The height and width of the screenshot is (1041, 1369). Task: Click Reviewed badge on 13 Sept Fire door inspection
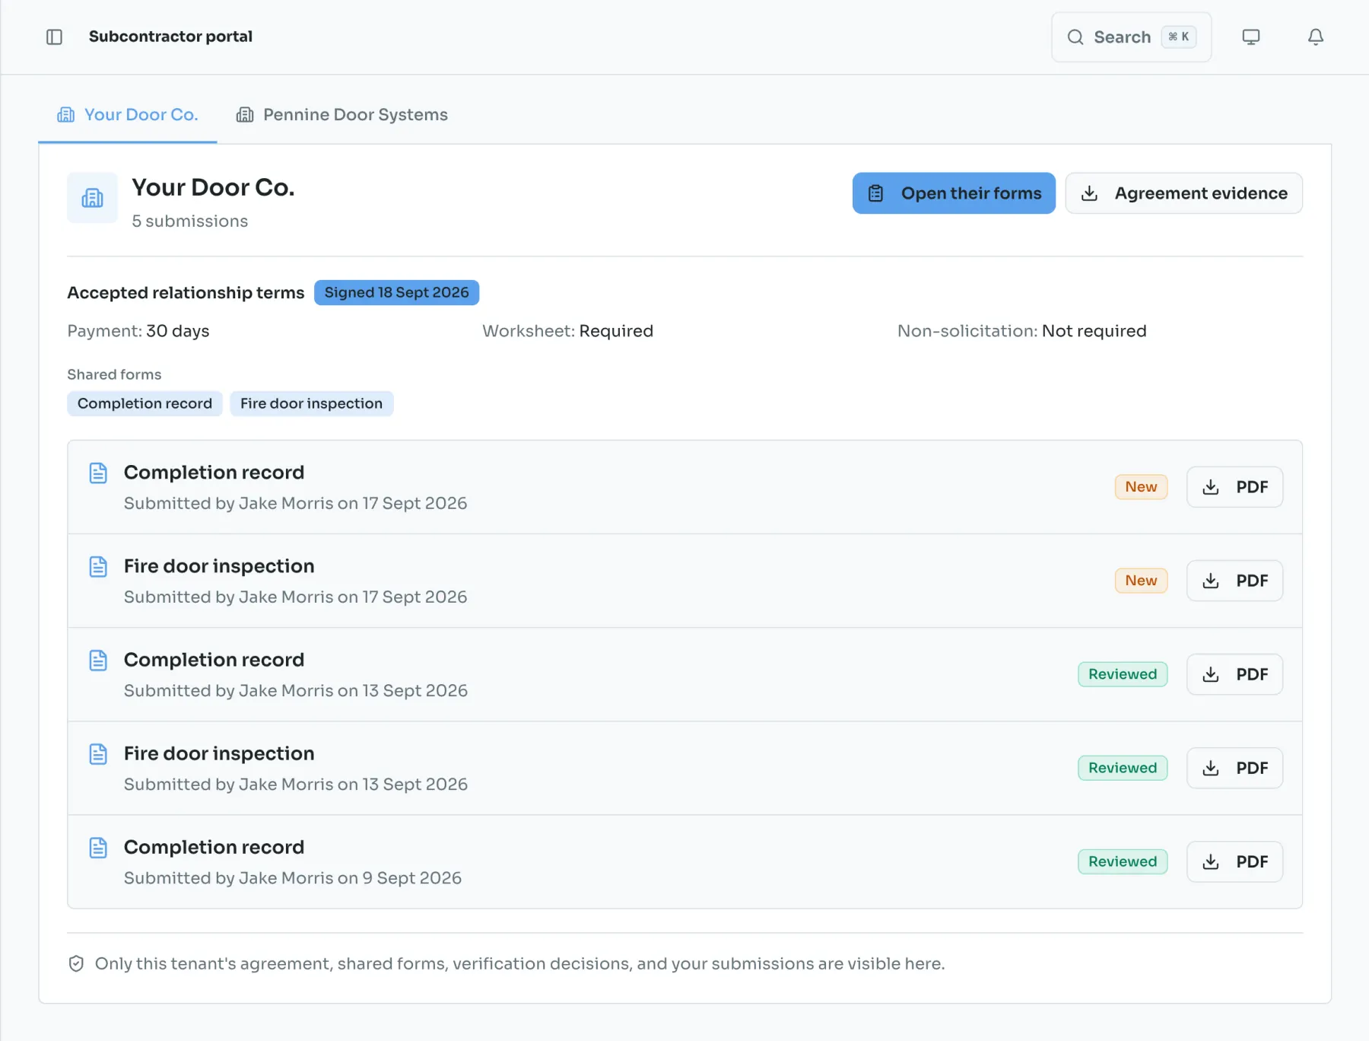coord(1123,768)
